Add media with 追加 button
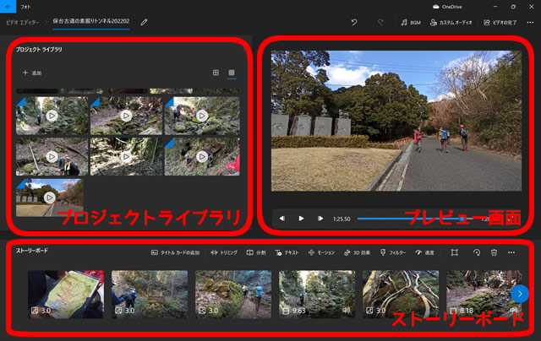The width and height of the screenshot is (541, 341). (x=32, y=73)
